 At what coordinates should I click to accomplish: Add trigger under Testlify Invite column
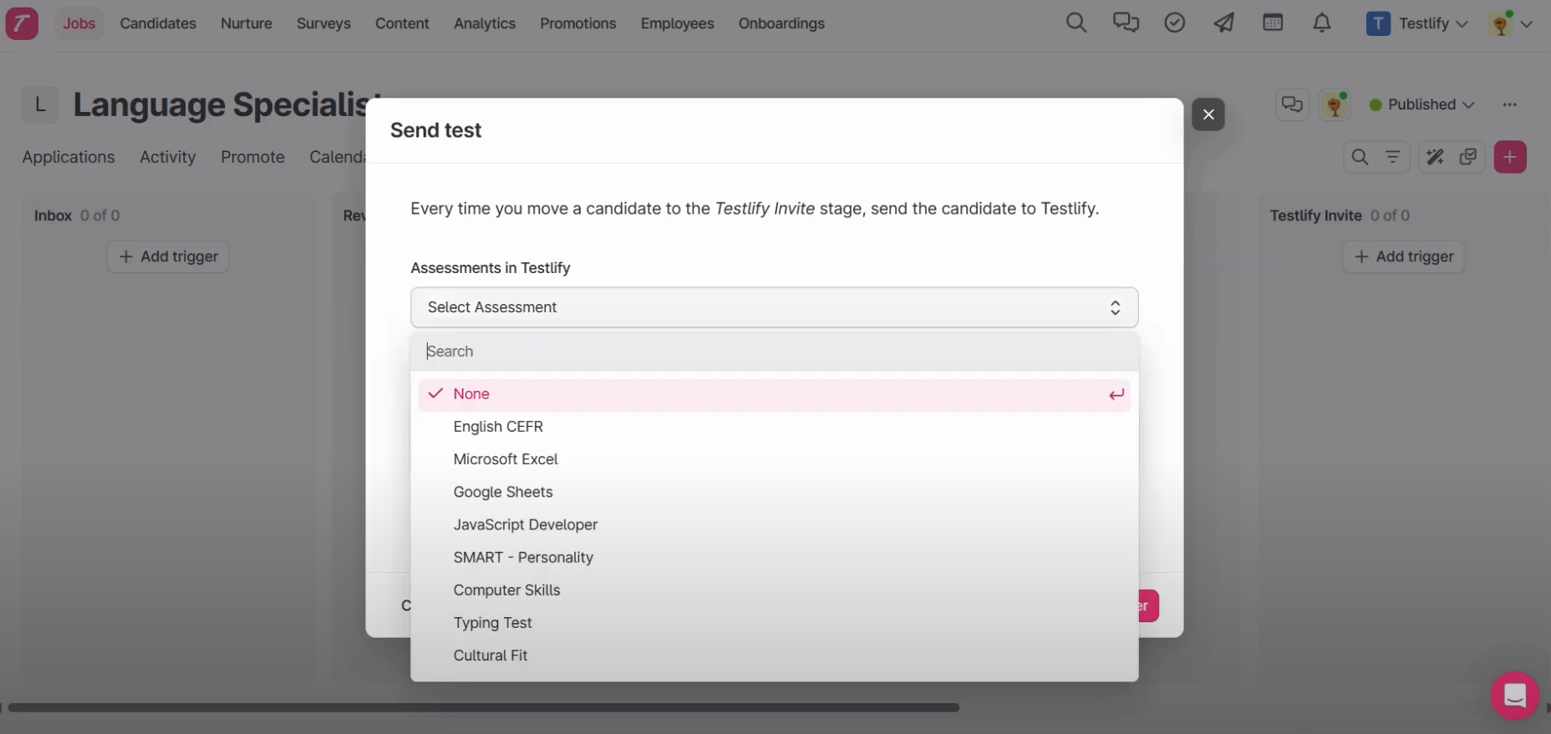coord(1403,256)
